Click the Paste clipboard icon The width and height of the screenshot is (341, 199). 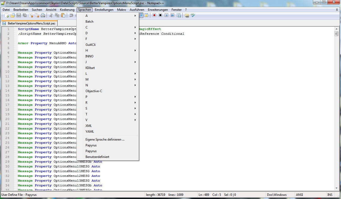click(63, 16)
